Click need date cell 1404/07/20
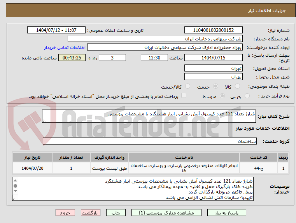 [x=32, y=168]
